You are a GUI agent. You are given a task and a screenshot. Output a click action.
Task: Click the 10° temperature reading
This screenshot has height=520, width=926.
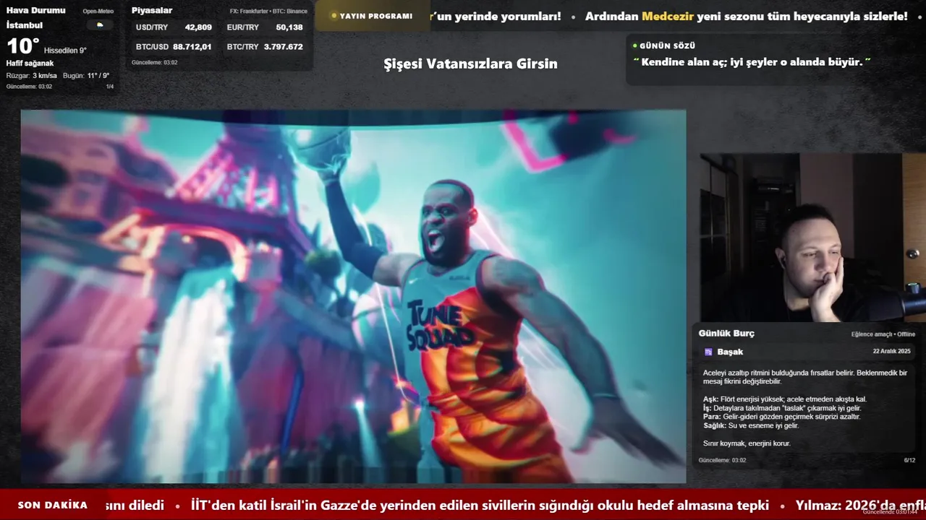(x=22, y=47)
